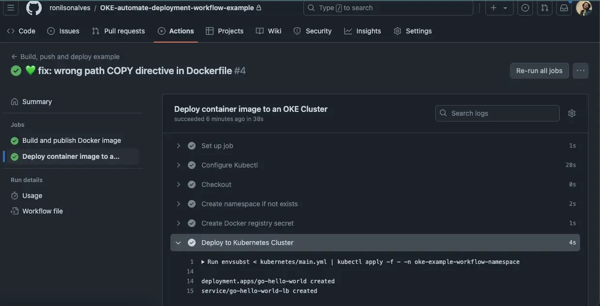
Task: Open the user profile avatar menu
Action: tap(584, 8)
